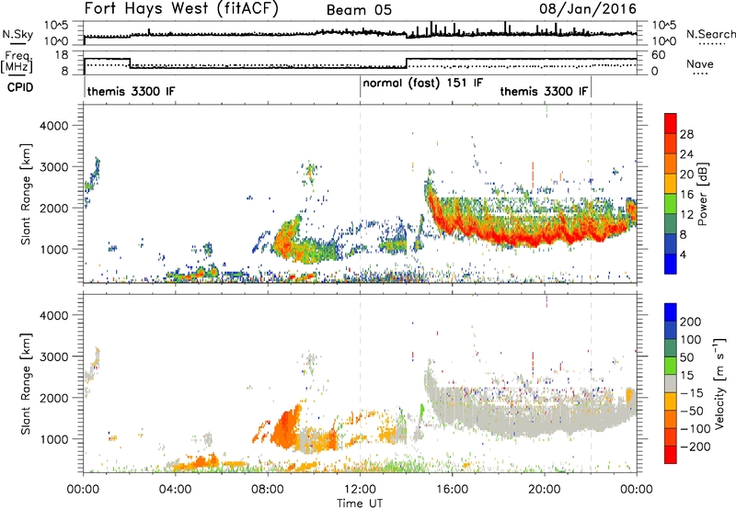This screenshot has width=736, height=509.
Task: Click the 100 label on velocity colorbar
Action: pos(691,339)
